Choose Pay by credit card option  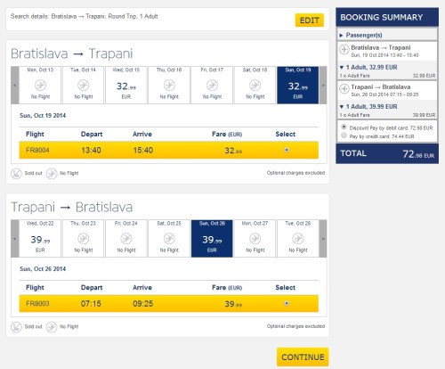344,135
